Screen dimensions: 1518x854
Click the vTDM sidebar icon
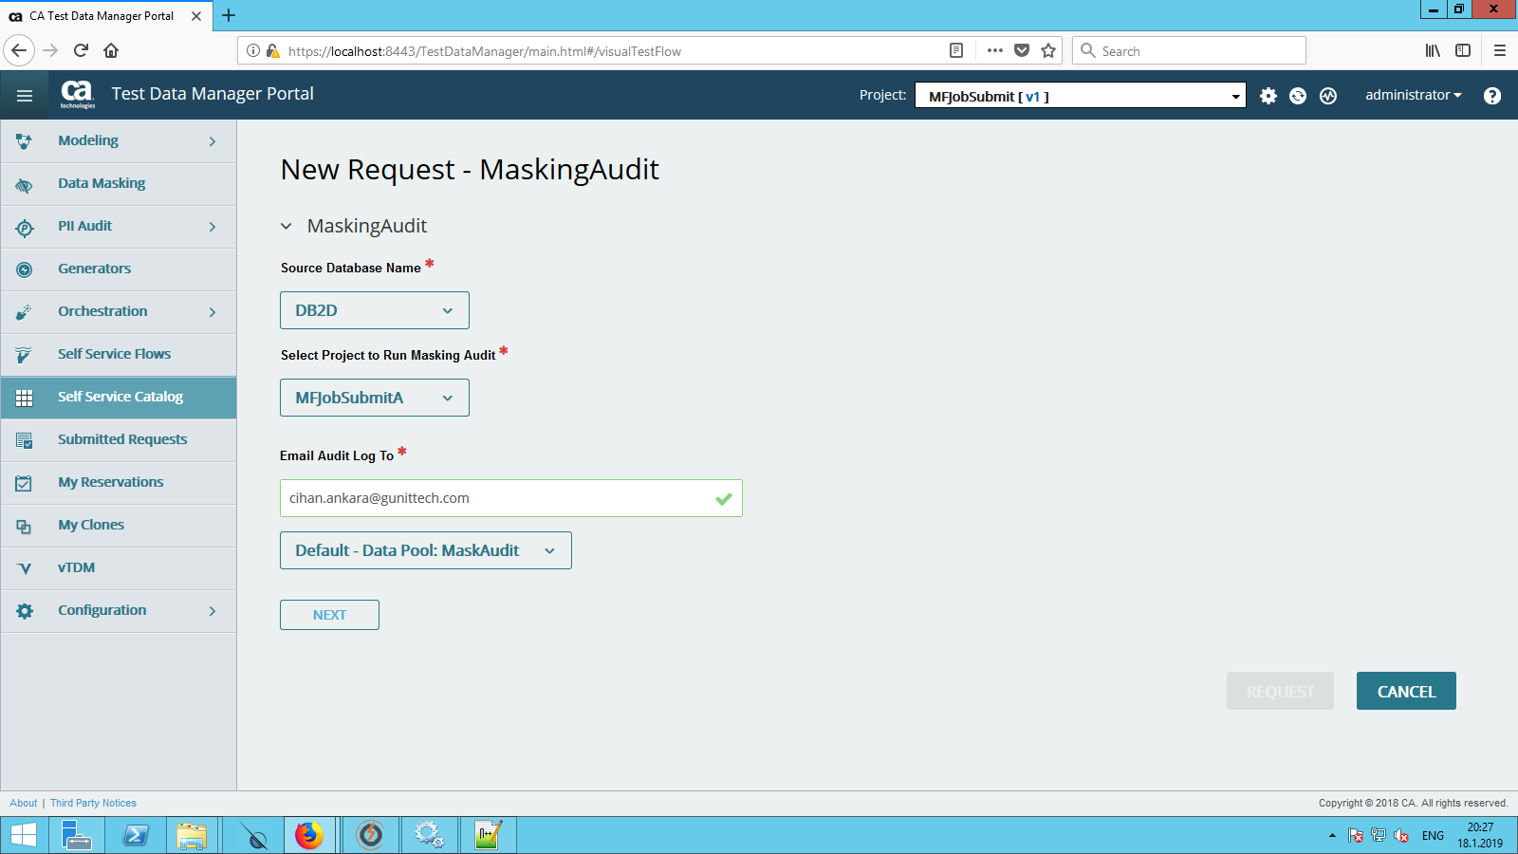(x=25, y=568)
